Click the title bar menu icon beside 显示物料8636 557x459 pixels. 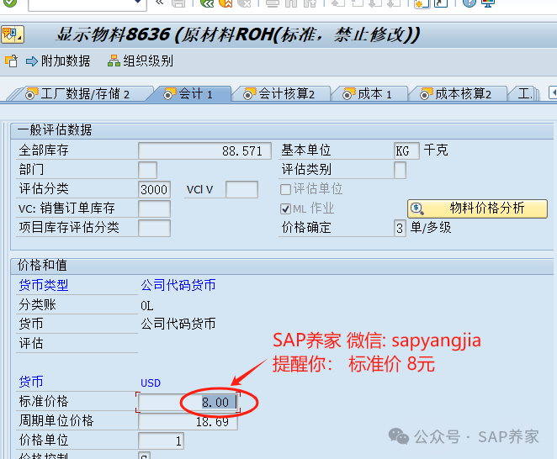13,35
